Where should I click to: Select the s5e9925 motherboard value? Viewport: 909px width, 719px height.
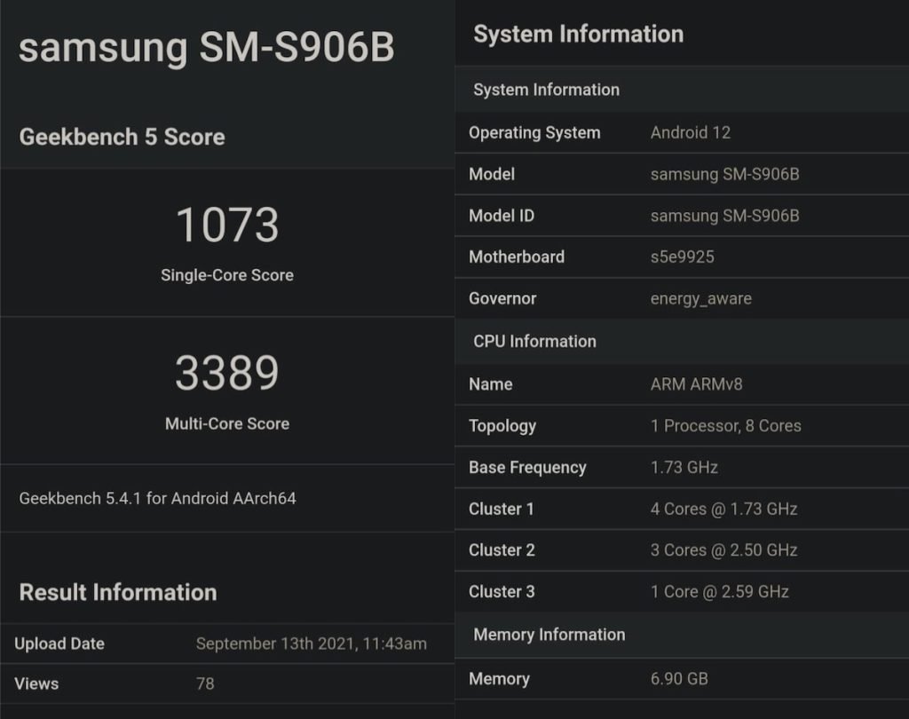[683, 257]
